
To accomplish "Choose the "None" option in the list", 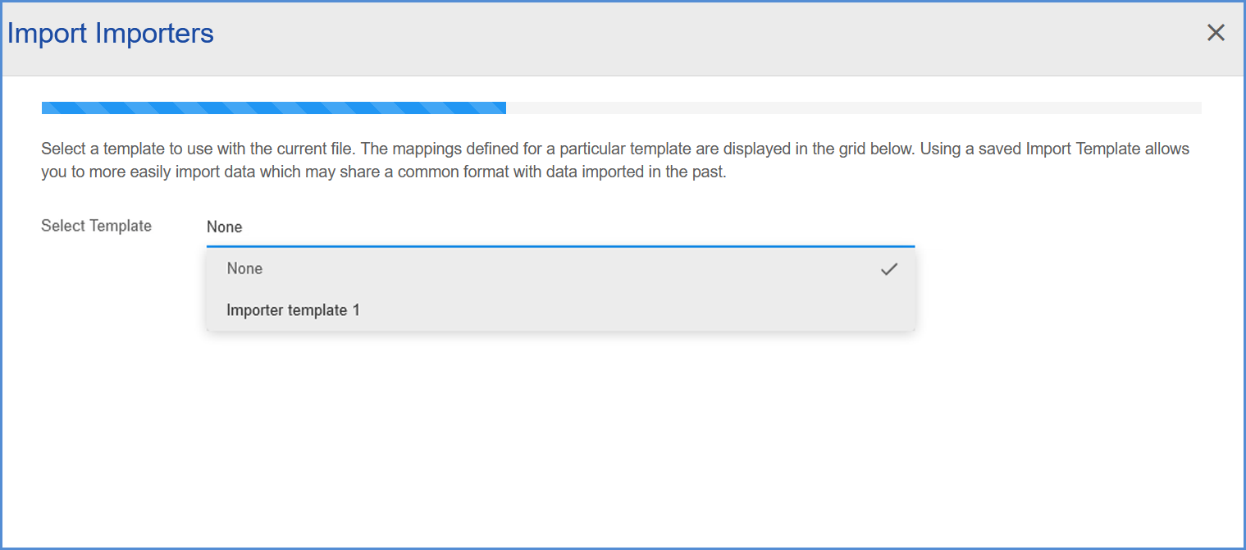I will [560, 268].
